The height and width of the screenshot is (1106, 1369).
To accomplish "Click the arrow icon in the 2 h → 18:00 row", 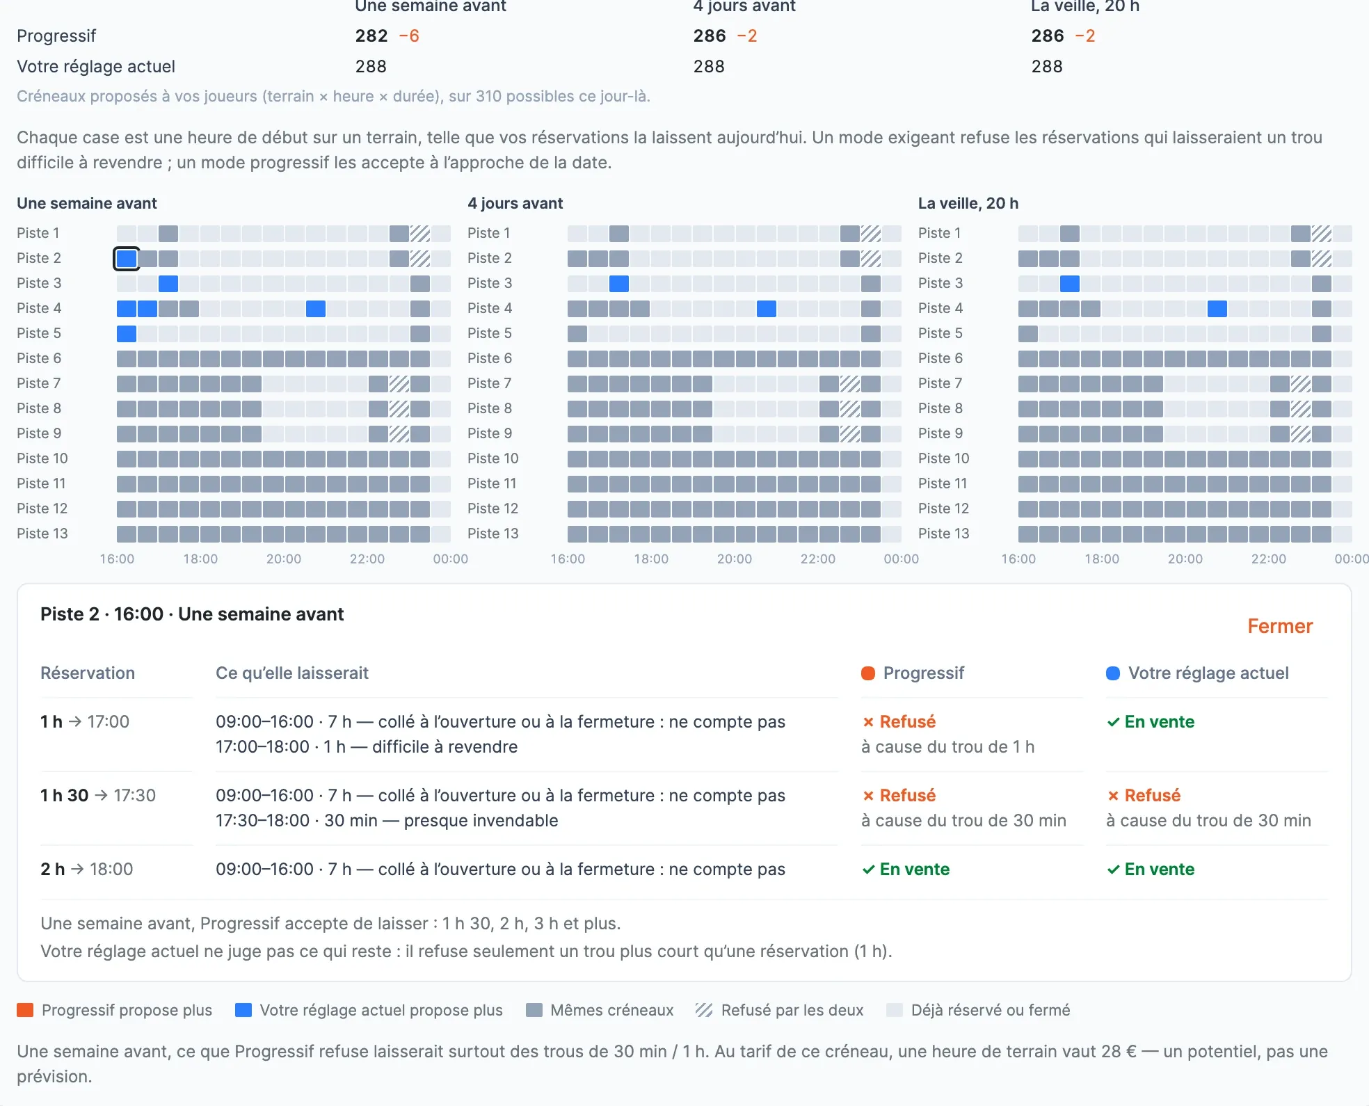I will (x=77, y=869).
